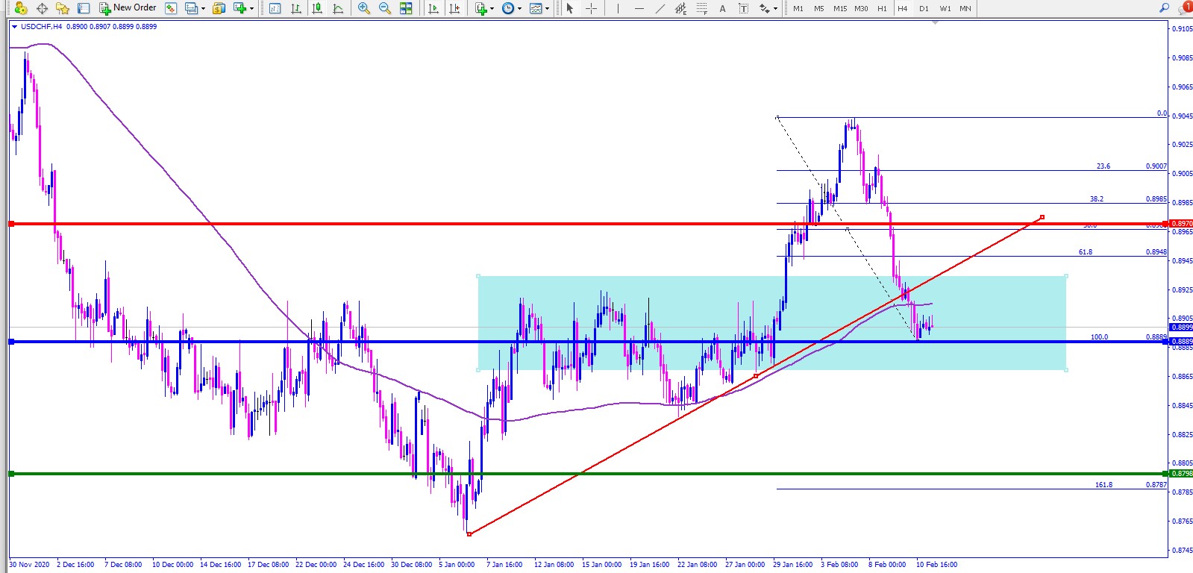Switch timeframe to M5

[819, 8]
